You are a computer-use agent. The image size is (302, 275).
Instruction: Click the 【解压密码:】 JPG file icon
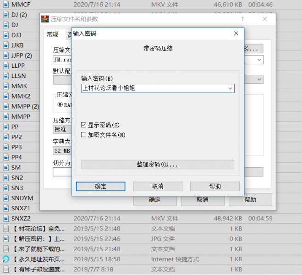pyautogui.click(x=6, y=239)
